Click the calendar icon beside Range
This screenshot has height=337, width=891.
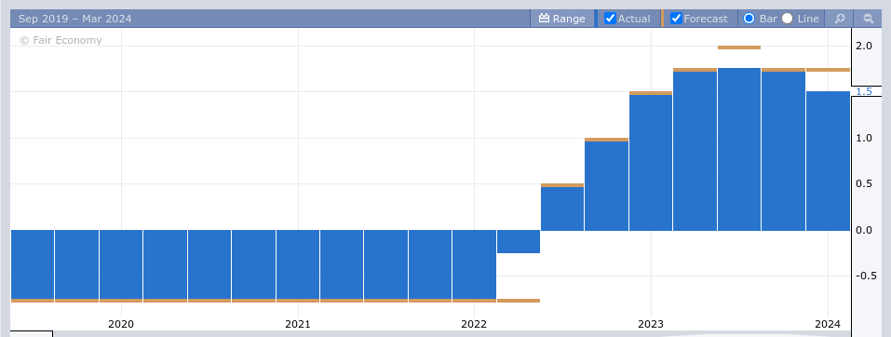pyautogui.click(x=544, y=19)
